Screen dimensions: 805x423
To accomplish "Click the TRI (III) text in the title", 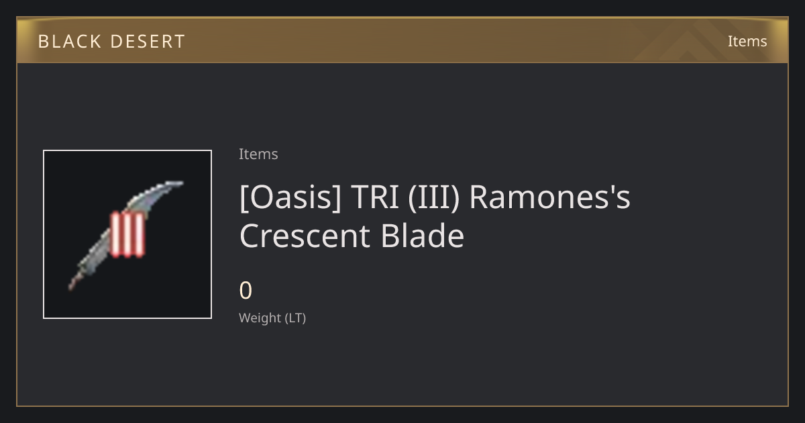I will click(x=405, y=197).
